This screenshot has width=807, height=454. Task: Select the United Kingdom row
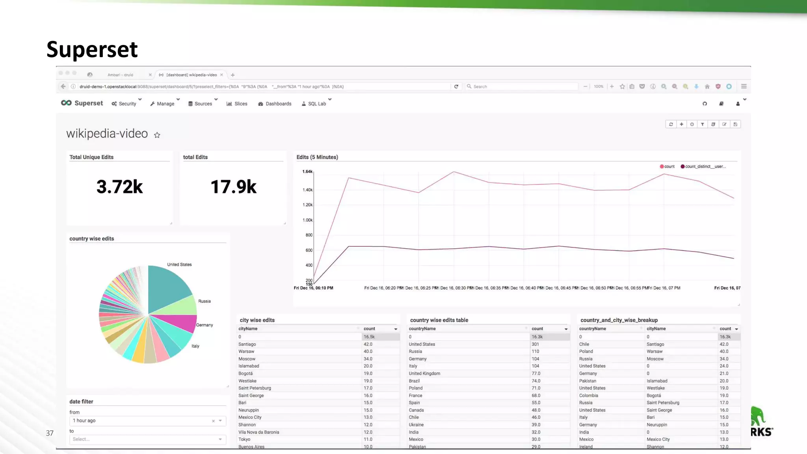coord(489,374)
